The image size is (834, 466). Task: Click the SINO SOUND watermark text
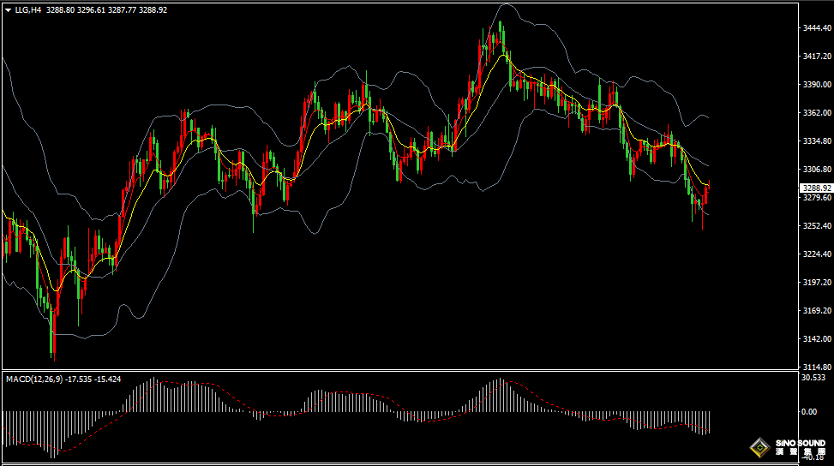point(800,444)
